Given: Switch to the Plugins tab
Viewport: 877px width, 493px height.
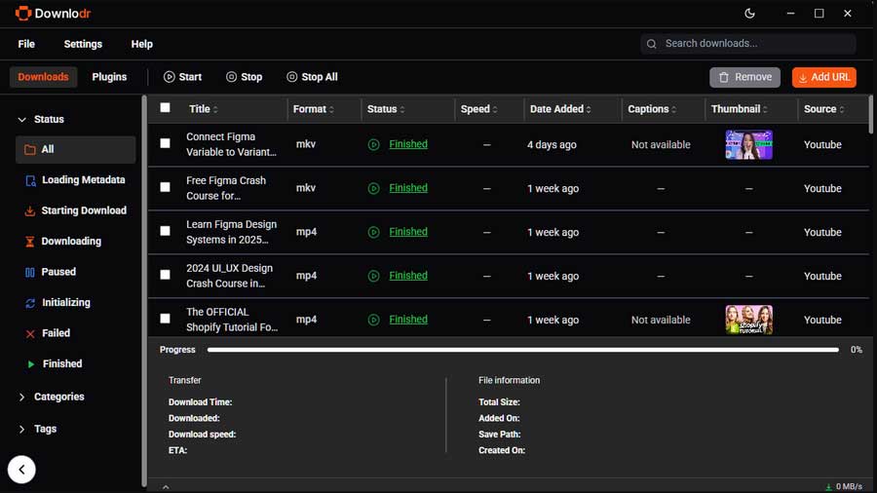Looking at the screenshot, I should 109,77.
